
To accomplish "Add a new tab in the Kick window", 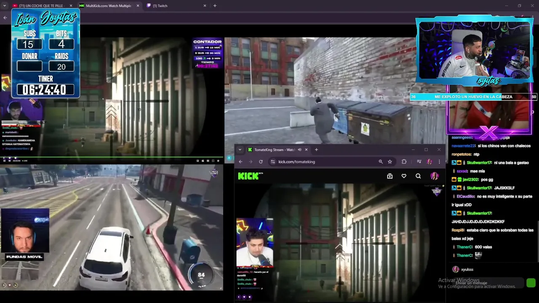I will [316, 149].
